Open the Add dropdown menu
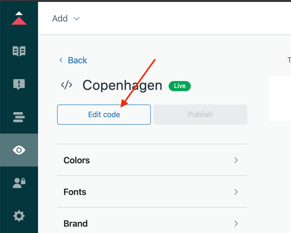291x233 pixels. click(x=66, y=19)
